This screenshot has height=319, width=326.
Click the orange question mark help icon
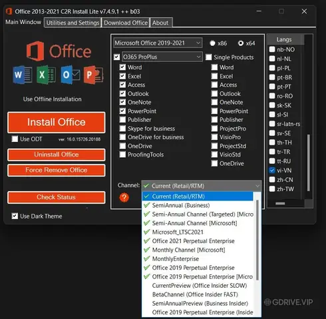tap(124, 197)
